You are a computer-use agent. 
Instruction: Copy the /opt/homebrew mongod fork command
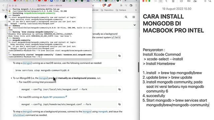pyautogui.click(x=119, y=104)
